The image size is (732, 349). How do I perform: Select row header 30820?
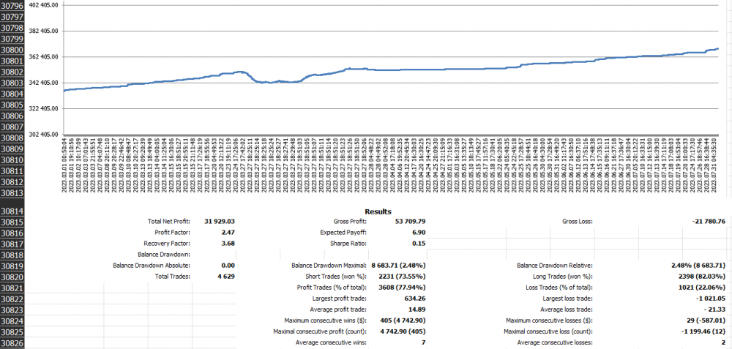pos(12,277)
